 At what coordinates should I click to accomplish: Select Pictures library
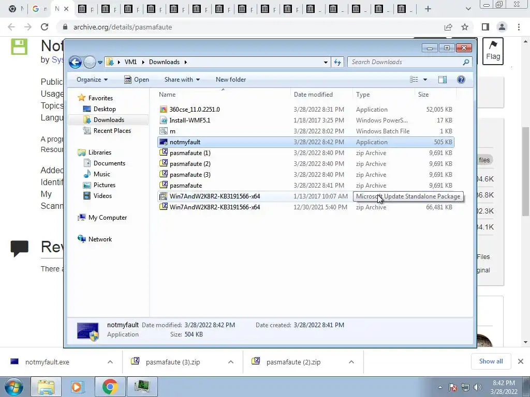coord(104,185)
